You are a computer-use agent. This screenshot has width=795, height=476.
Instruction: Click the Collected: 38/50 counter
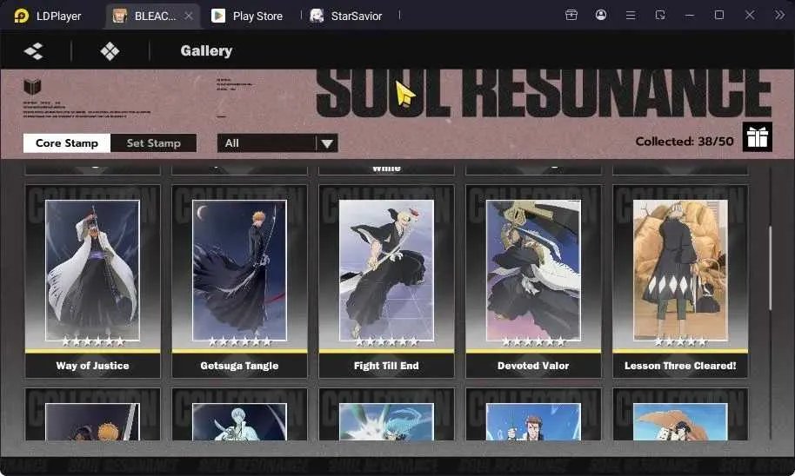[685, 142]
